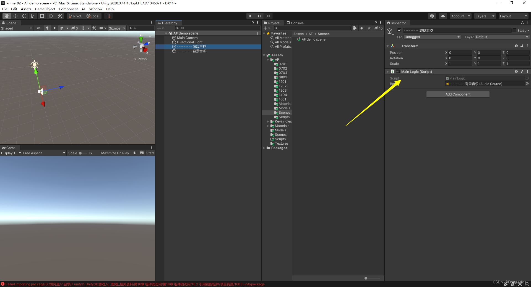The height and width of the screenshot is (287, 531).
Task: Switch to the Console tab
Action: pos(295,23)
